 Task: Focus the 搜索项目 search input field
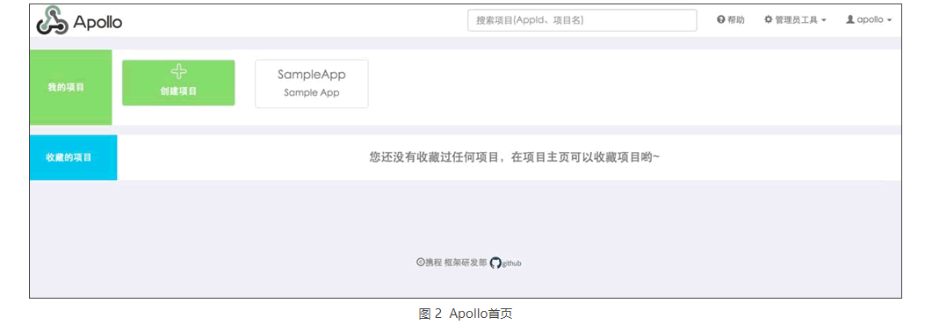coord(582,20)
